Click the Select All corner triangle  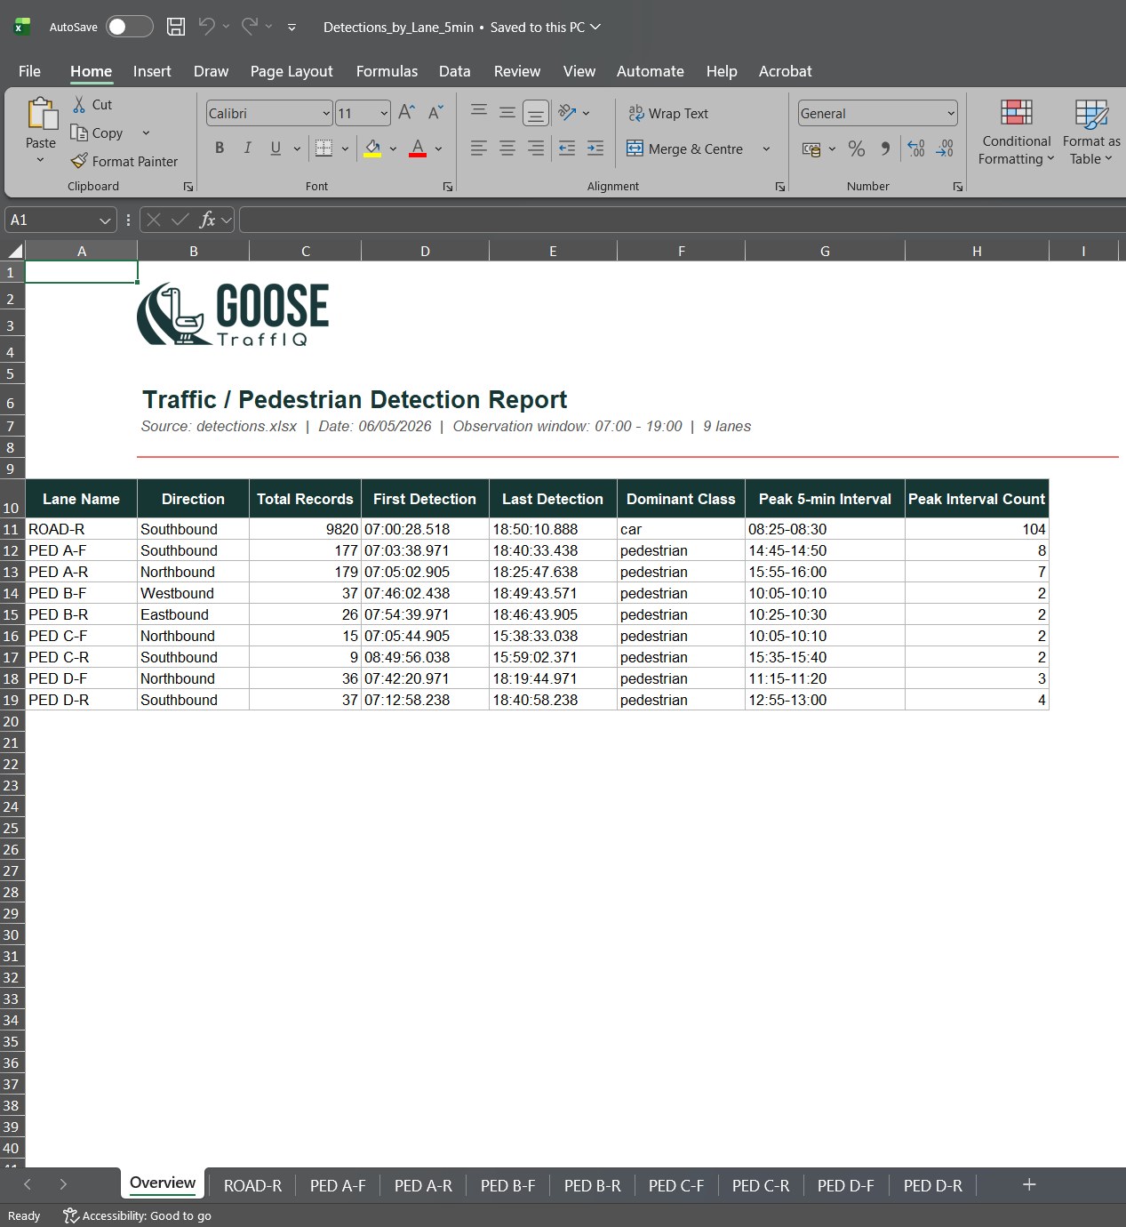click(x=13, y=251)
